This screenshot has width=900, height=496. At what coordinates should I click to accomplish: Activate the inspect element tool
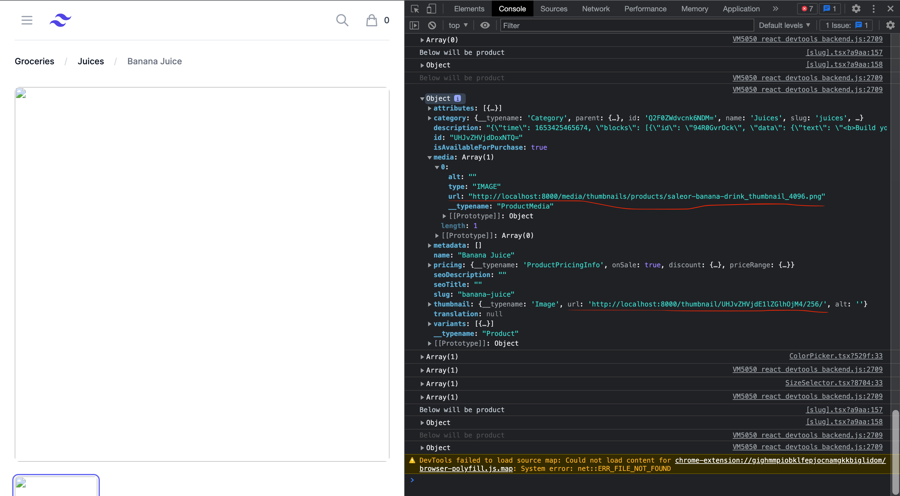coord(415,9)
